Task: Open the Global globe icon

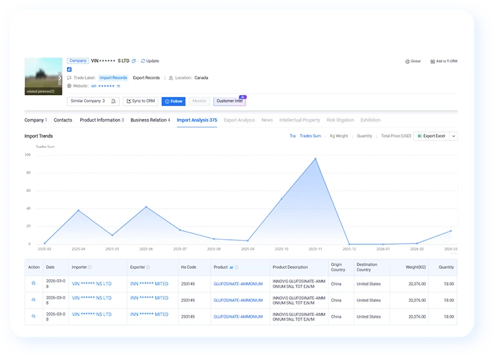Action: (407, 61)
